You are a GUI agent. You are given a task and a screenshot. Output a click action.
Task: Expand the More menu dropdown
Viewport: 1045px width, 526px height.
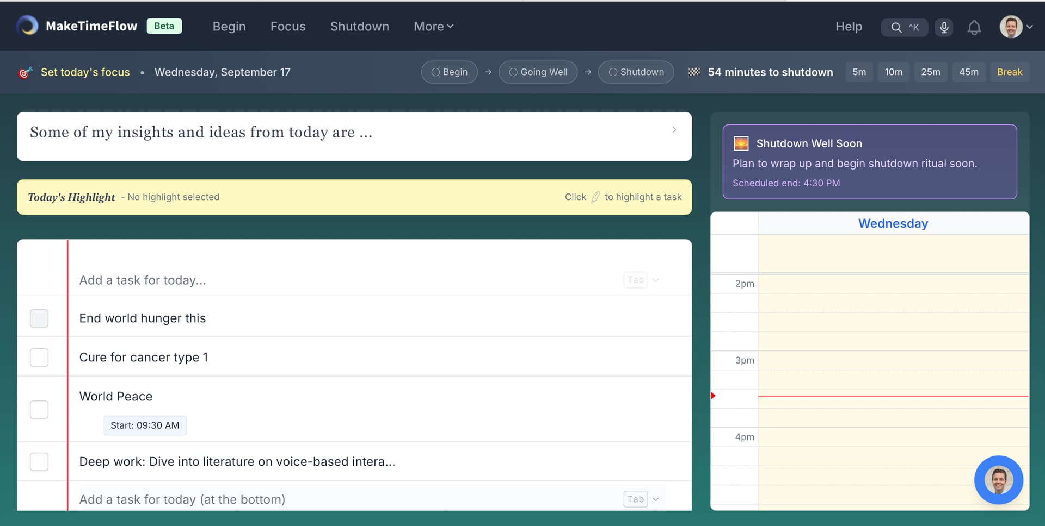(x=433, y=27)
